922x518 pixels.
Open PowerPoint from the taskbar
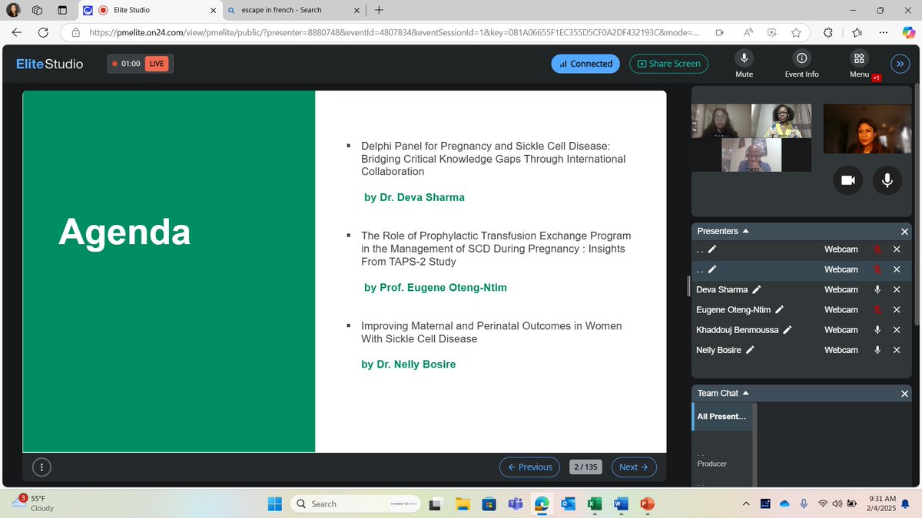[x=646, y=503]
